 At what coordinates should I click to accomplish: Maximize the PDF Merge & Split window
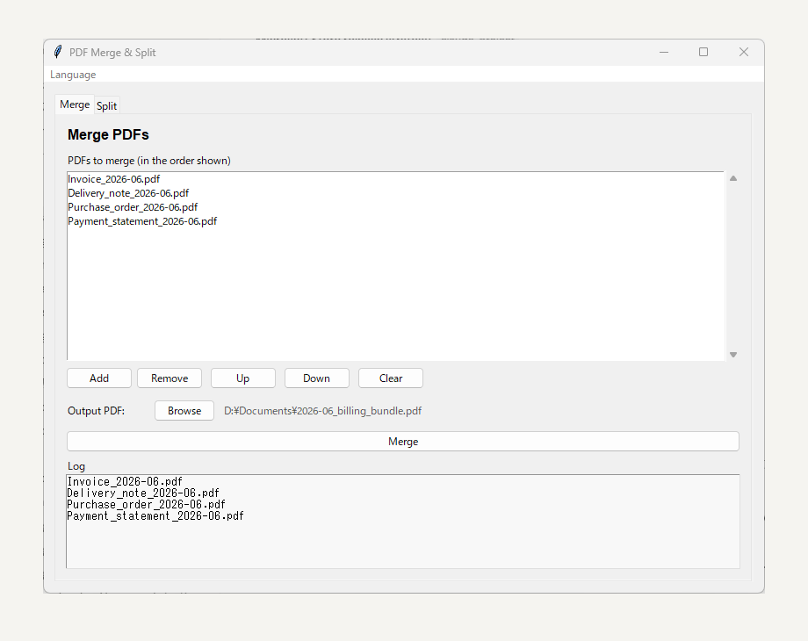point(703,52)
